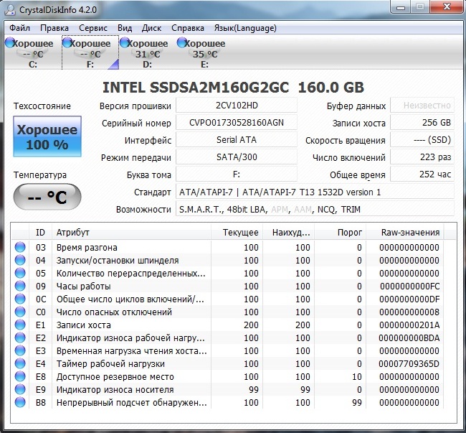The height and width of the screenshot is (433, 466).
Task: Click status orb for attribute E3 row
Action: pyautogui.click(x=20, y=350)
